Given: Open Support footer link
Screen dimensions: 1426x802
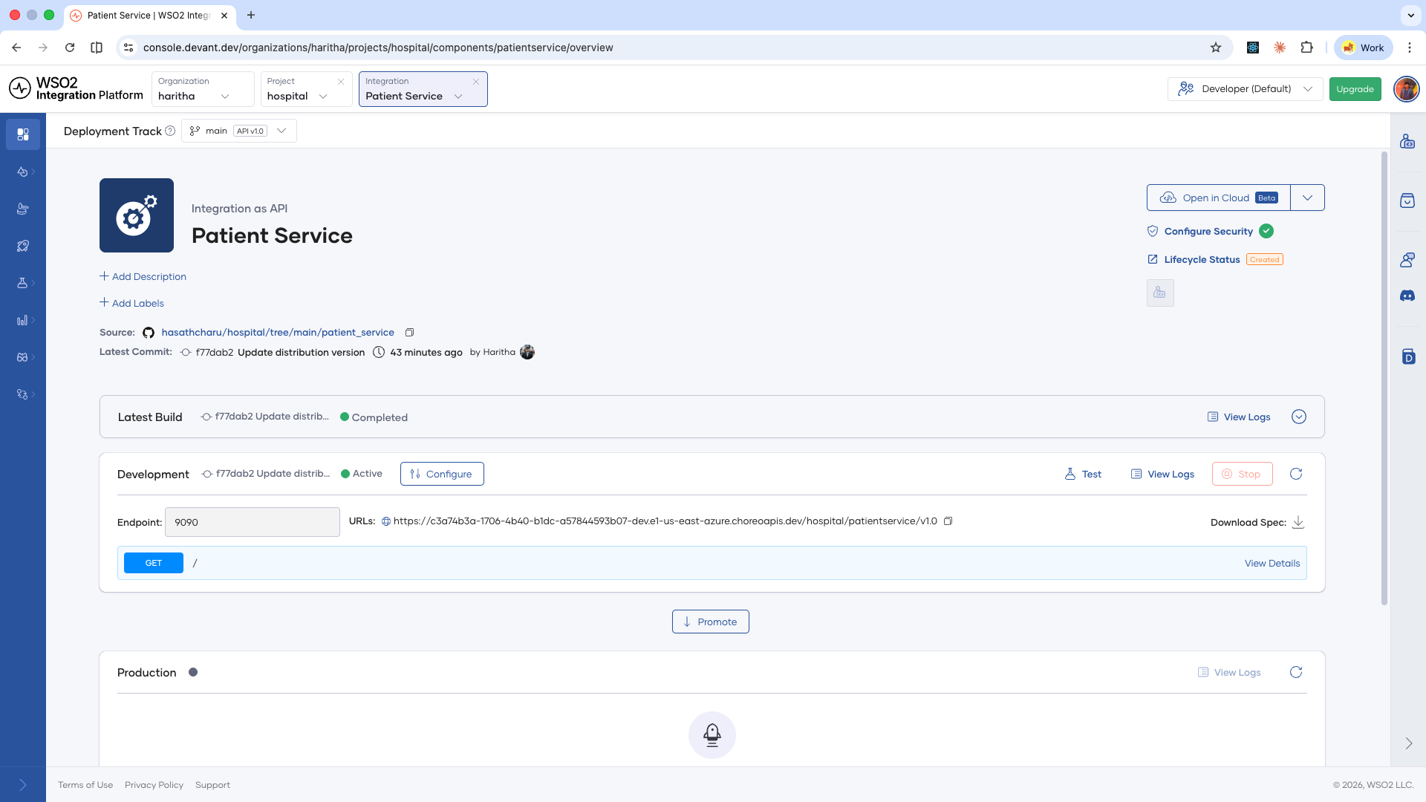Looking at the screenshot, I should pyautogui.click(x=212, y=785).
